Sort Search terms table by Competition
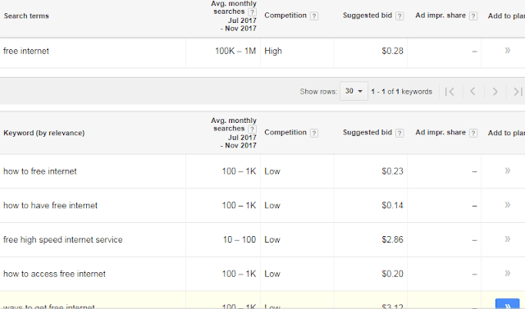The height and width of the screenshot is (309, 525). point(285,16)
